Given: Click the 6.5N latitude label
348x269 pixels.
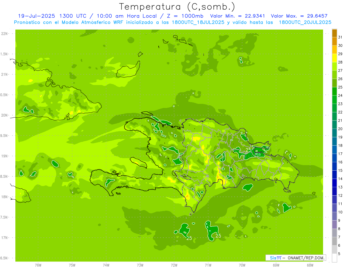Looking at the screenshot, I should coord(4,258).
